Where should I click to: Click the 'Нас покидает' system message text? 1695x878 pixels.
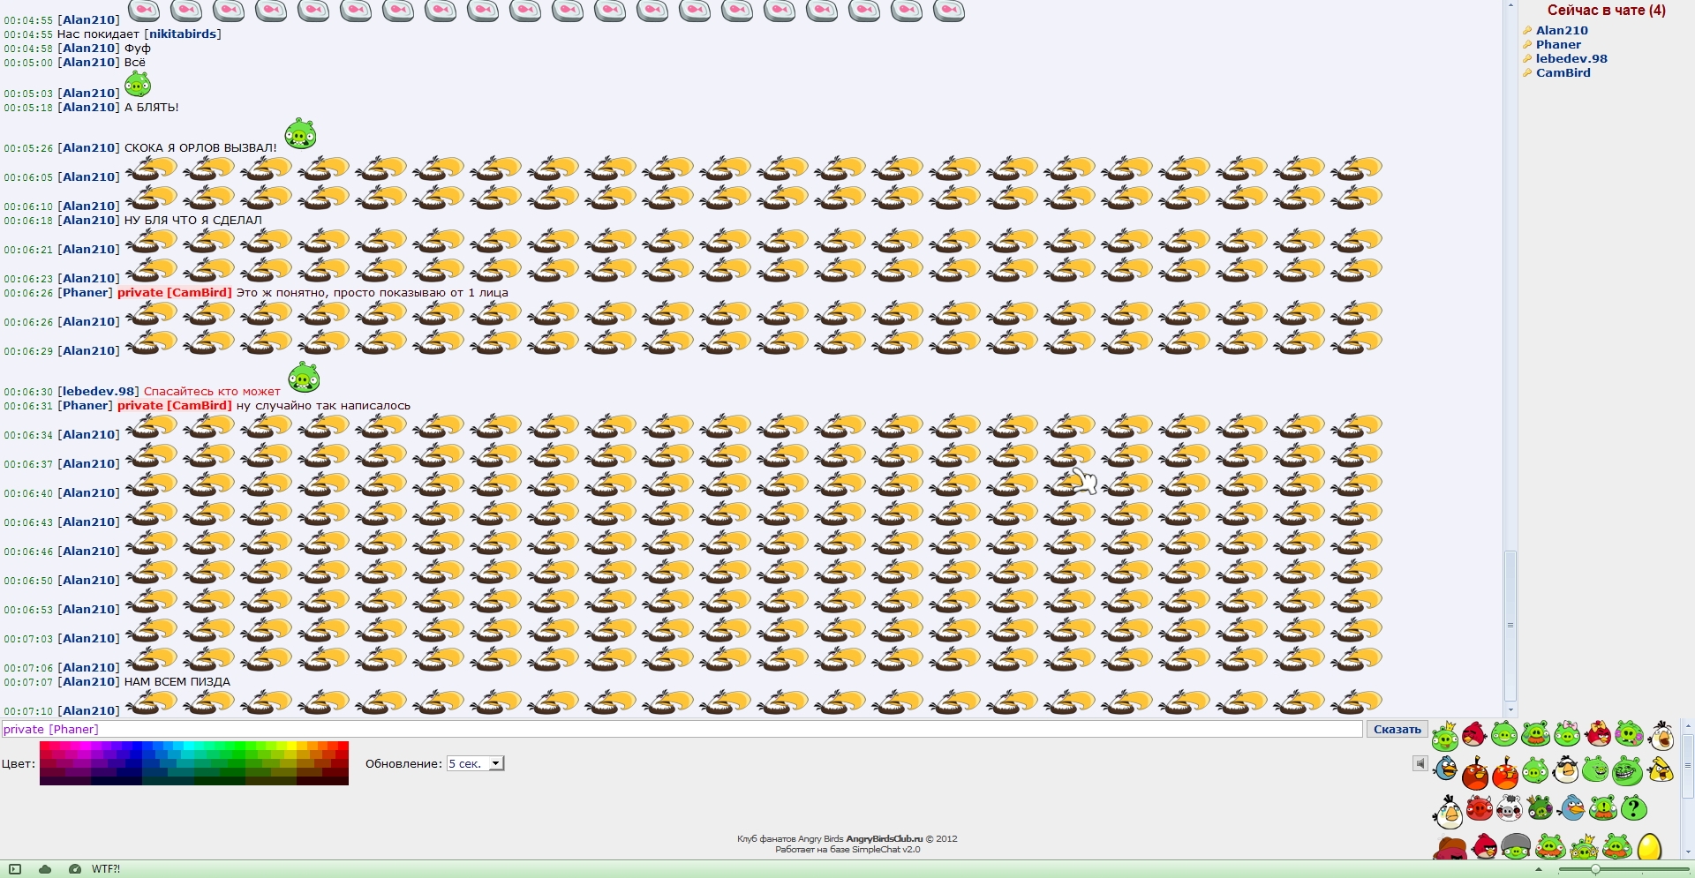[x=98, y=34]
